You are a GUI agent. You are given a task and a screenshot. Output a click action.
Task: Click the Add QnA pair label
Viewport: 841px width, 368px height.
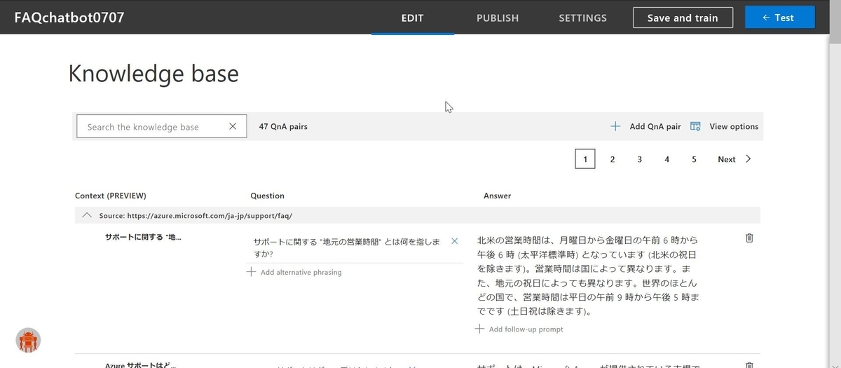655,127
